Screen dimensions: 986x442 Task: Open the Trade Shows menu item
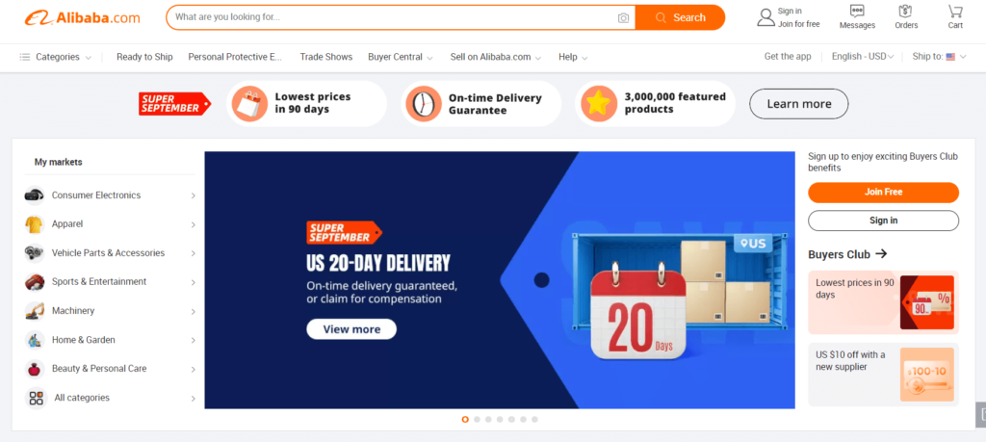(325, 57)
